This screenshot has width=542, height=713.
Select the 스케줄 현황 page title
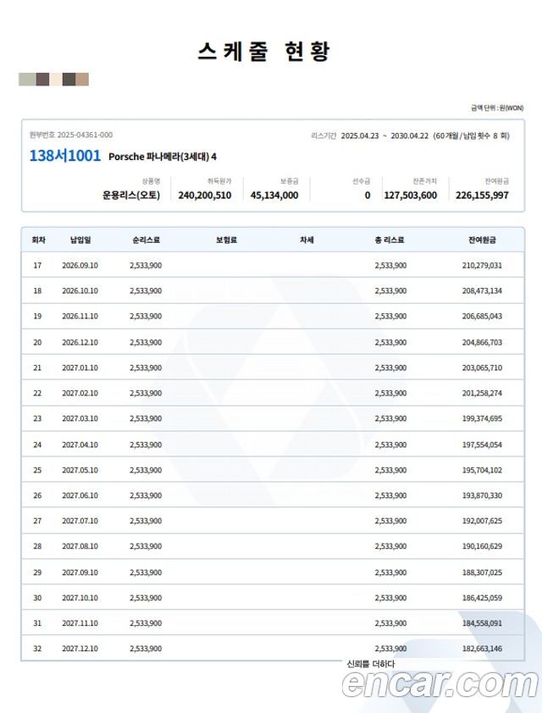click(x=263, y=51)
